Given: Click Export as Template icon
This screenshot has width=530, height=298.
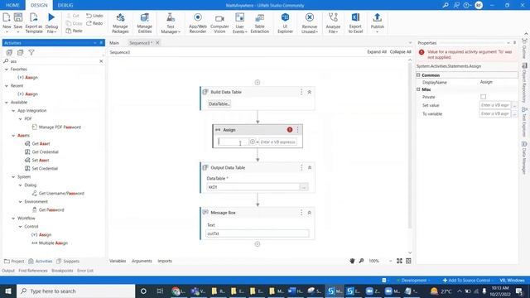Looking at the screenshot, I should pos(34,17).
